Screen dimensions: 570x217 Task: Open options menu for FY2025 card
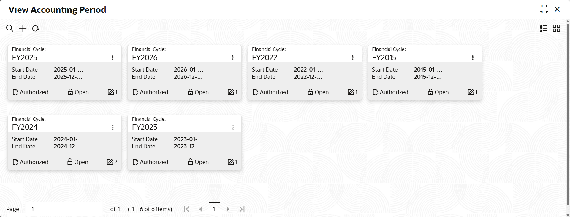113,58
